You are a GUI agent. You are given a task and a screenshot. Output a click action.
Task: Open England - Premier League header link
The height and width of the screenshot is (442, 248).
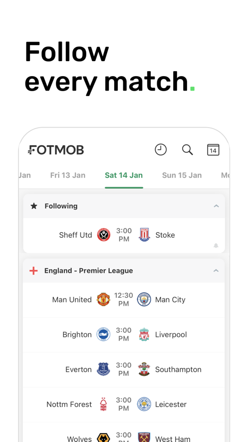(88, 271)
